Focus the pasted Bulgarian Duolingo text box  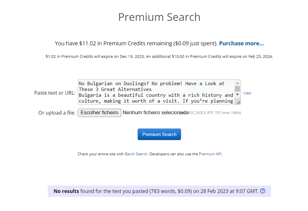(156, 92)
